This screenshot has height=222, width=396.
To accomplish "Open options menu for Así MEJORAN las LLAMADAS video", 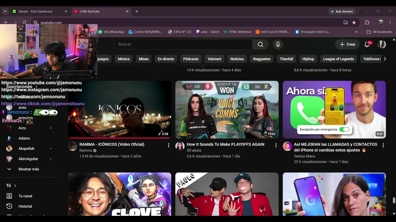I will (383, 145).
